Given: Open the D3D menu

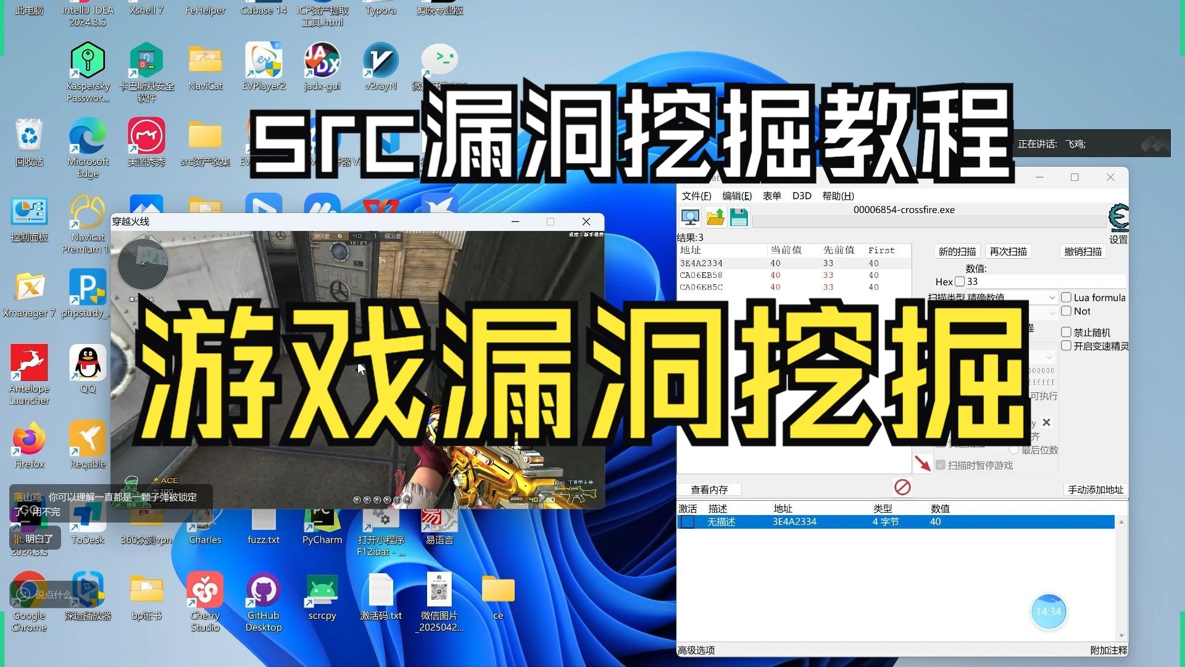Looking at the screenshot, I should tap(802, 196).
